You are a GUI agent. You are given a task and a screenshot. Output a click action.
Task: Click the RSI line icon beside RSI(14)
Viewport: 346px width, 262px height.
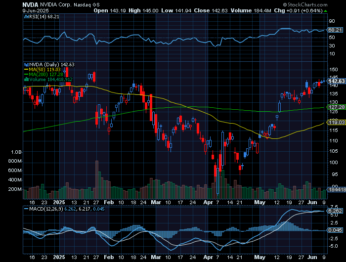26,16
